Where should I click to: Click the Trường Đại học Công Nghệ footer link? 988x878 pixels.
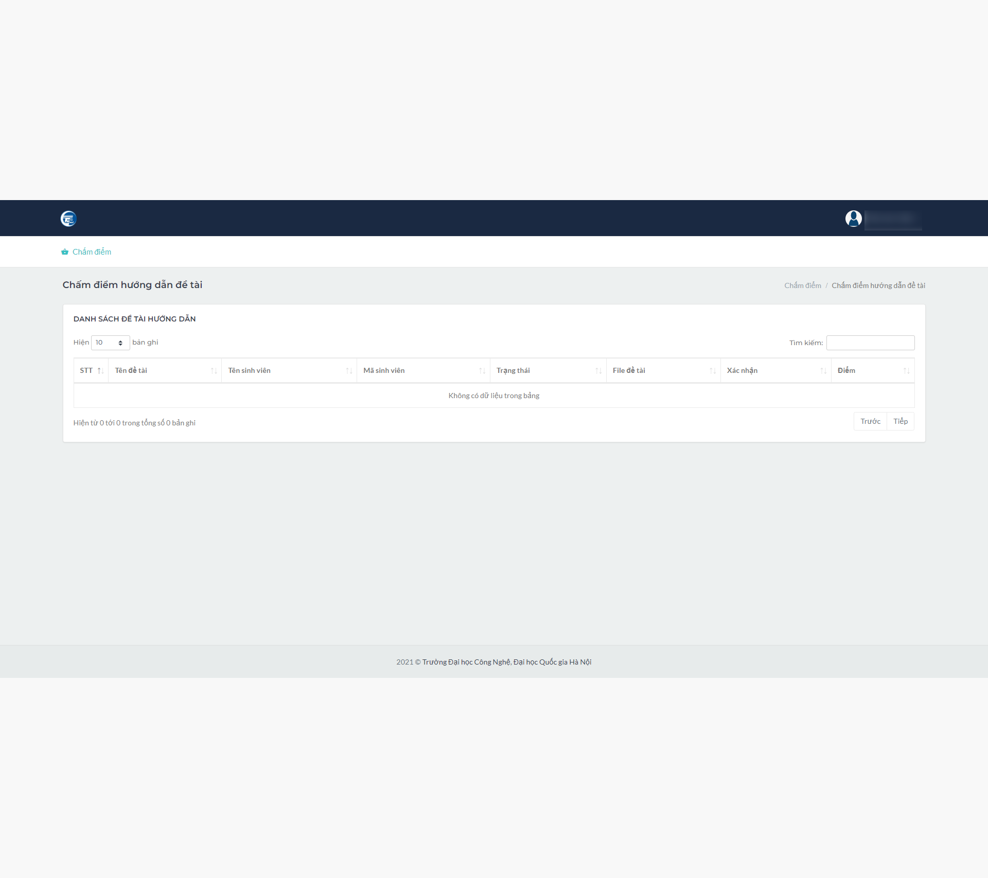click(466, 662)
